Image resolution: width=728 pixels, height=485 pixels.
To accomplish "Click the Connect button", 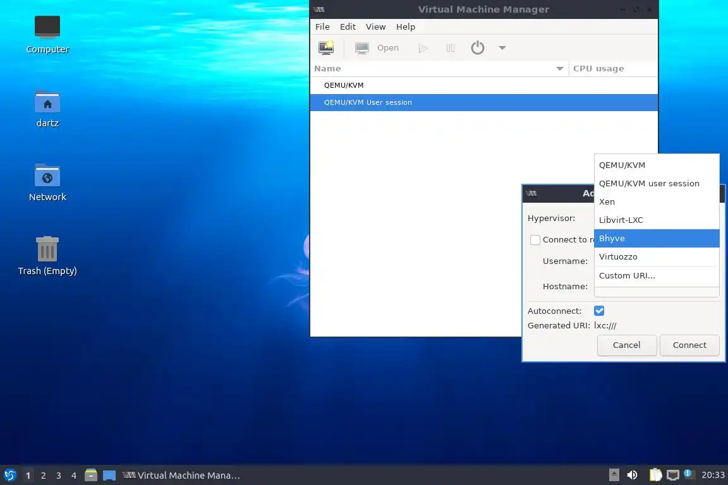I will click(x=689, y=345).
